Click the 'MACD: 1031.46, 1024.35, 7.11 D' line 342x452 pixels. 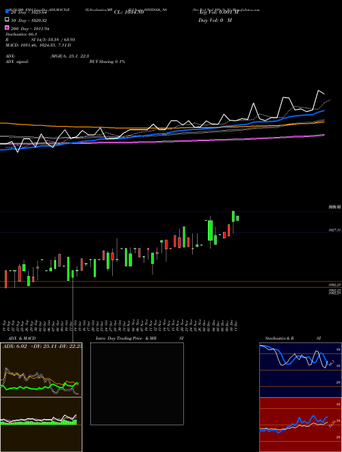38,45
